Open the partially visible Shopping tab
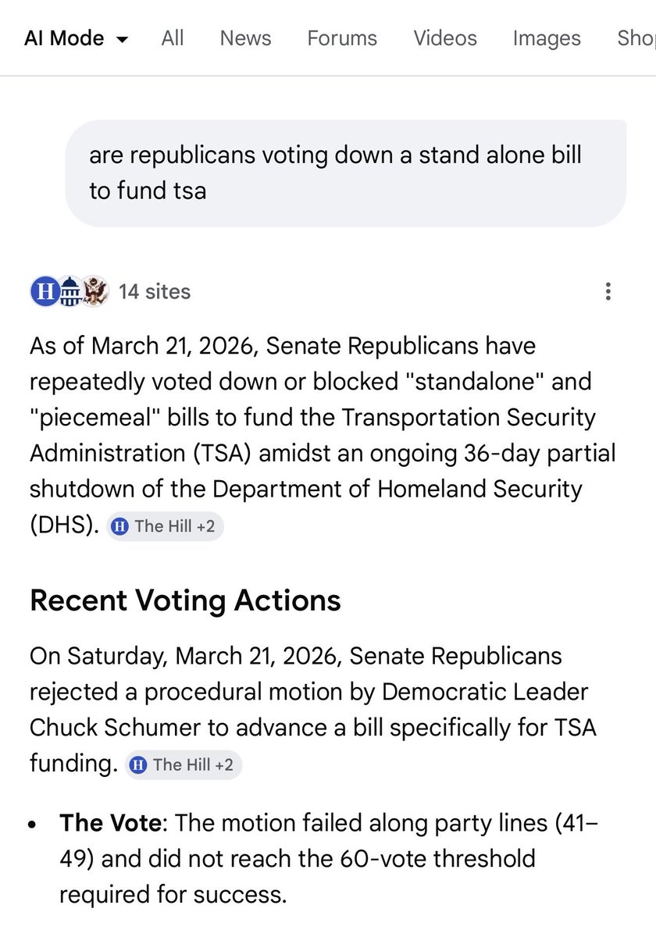Viewport: 656px width, 937px height. (636, 37)
